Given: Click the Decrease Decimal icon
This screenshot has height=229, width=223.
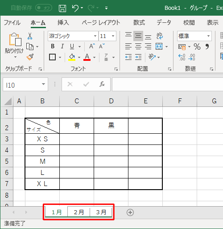Looking at the screenshot, I should tap(192, 57).
